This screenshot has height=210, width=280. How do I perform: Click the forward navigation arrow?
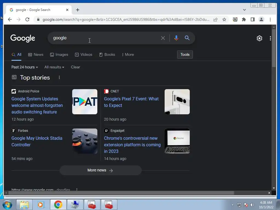coord(19,19)
